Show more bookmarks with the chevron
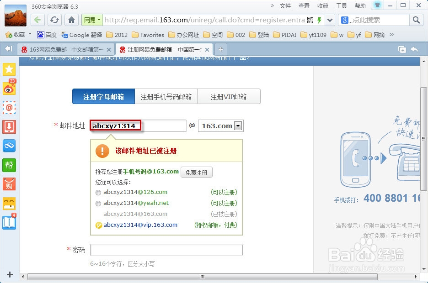This screenshot has height=283, width=428. click(392, 35)
